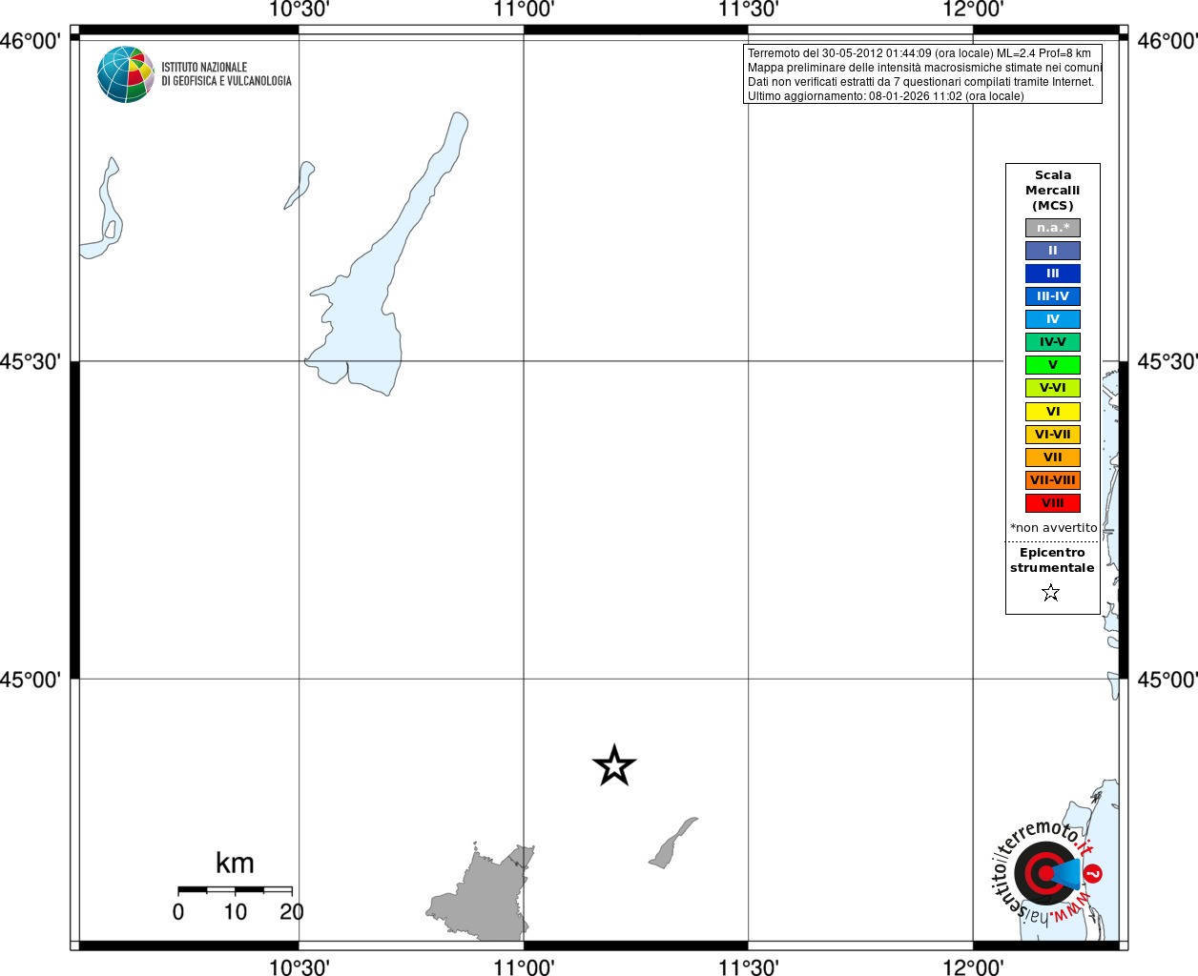Click the top 11°30' longitude label
This screenshot has width=1198, height=976.
click(748, 10)
